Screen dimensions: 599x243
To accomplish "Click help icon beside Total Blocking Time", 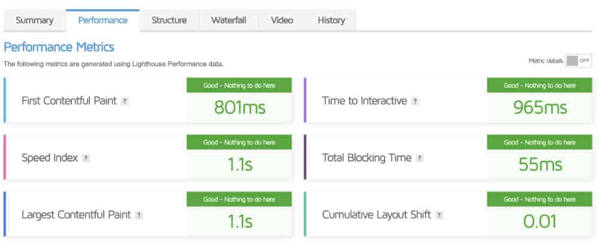I will point(419,158).
